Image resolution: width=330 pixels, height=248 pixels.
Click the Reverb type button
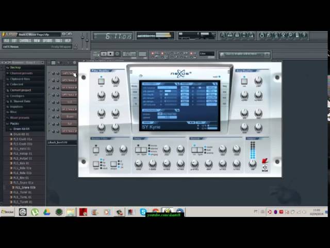point(200,150)
